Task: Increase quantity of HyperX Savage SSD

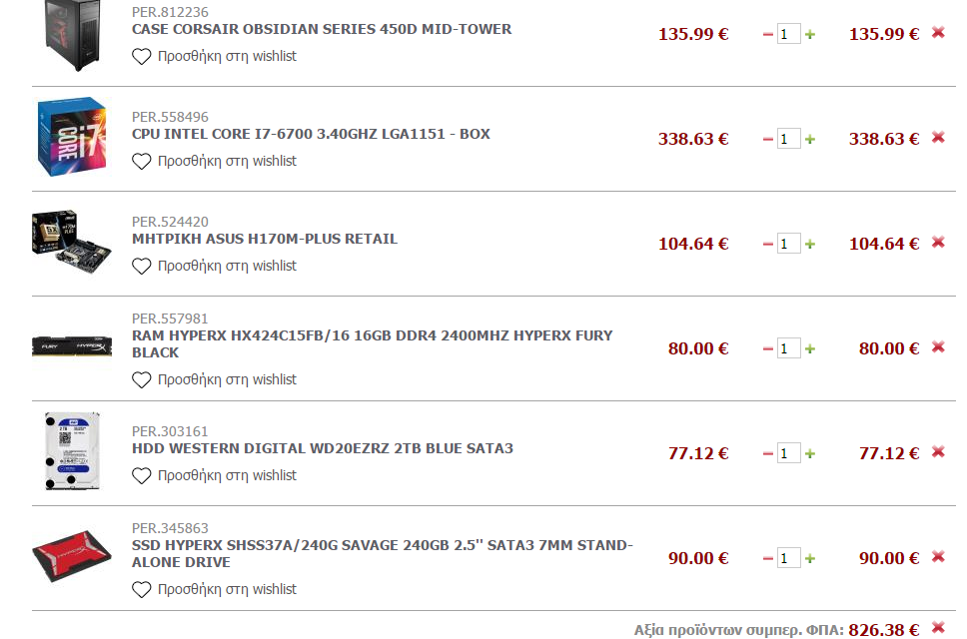Action: [x=810, y=558]
